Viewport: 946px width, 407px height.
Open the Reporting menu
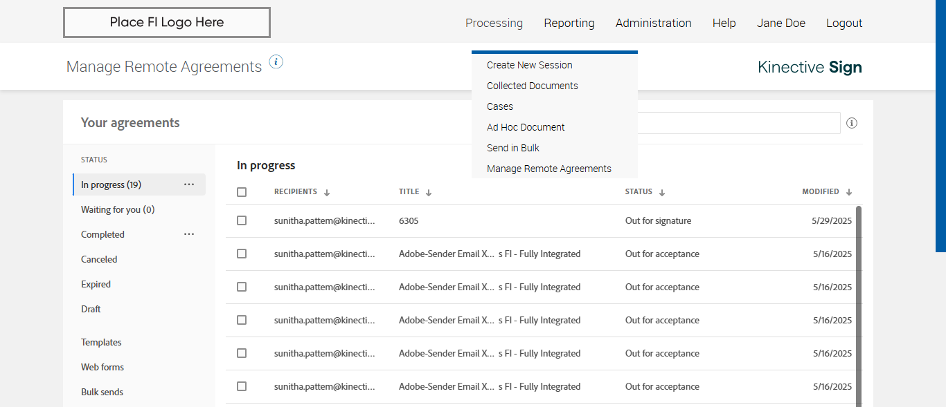[569, 23]
